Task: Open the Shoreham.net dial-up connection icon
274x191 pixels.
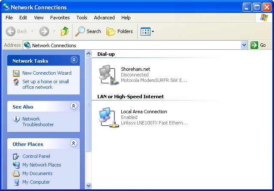Action: [x=106, y=75]
